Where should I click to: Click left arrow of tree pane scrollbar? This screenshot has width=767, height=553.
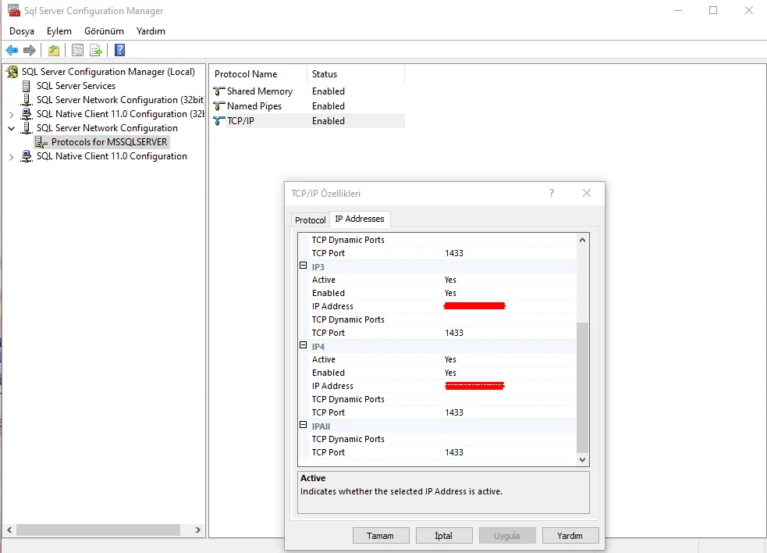pyautogui.click(x=9, y=530)
